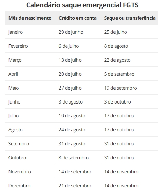
Task: Click the '3 de outubro' withdrawal date
Action: tap(118, 102)
